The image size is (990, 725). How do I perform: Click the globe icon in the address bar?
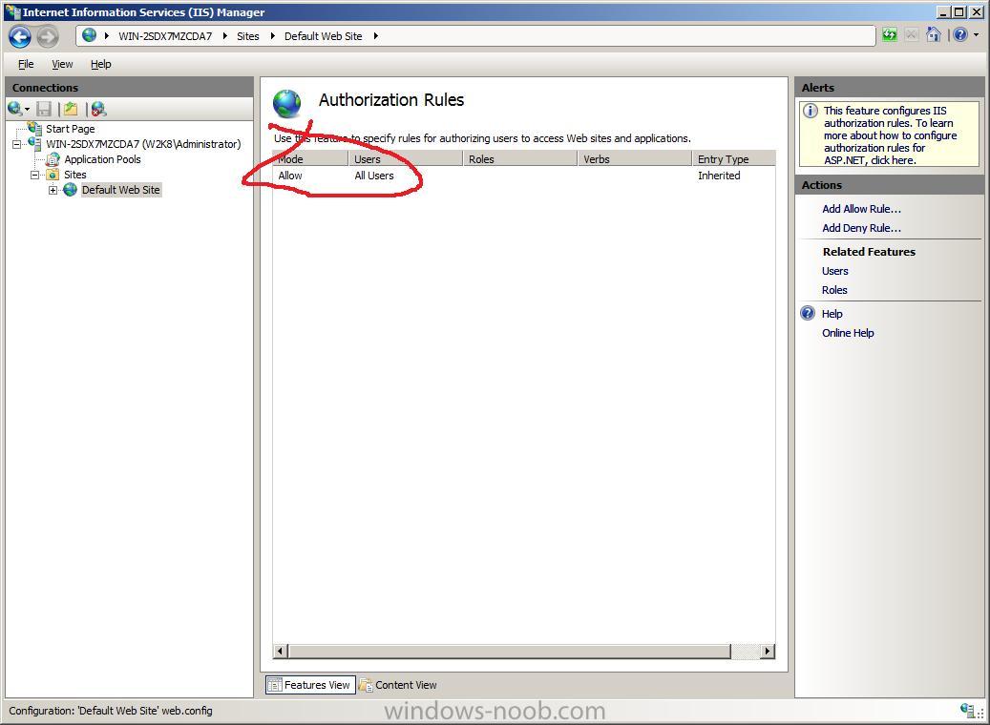click(x=90, y=35)
